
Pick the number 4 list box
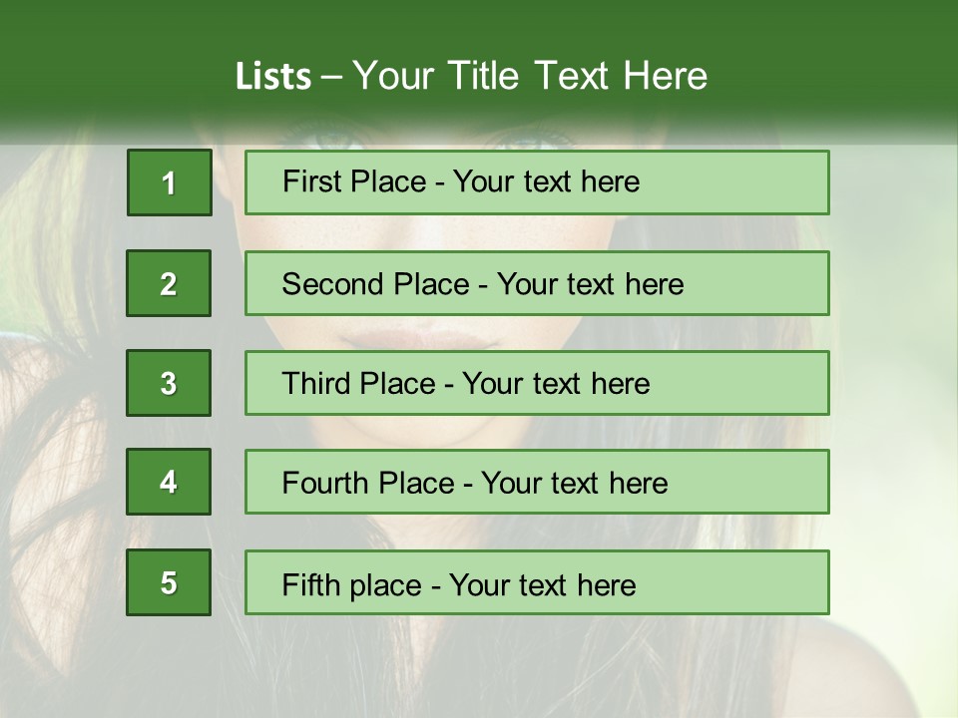pyautogui.click(x=169, y=482)
